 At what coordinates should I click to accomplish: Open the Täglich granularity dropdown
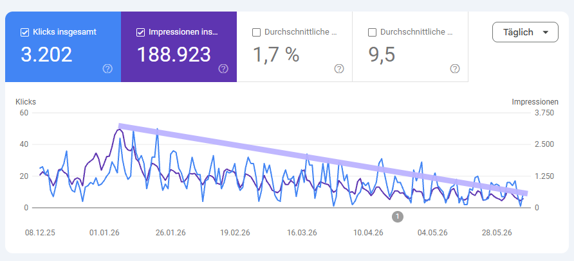coord(525,32)
